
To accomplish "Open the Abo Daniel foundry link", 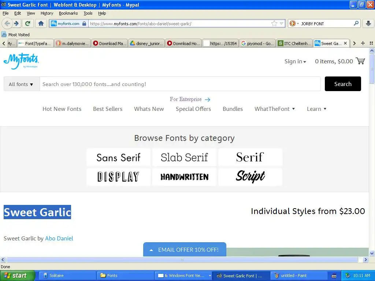I will pyautogui.click(x=59, y=239).
